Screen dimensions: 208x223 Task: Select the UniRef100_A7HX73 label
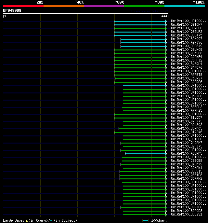pos(187,121)
